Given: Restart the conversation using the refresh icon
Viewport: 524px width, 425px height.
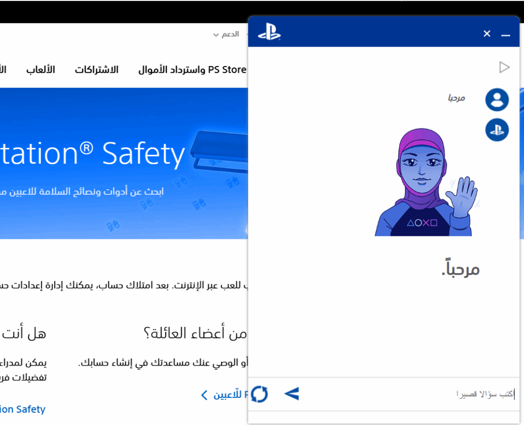Looking at the screenshot, I should [x=259, y=394].
